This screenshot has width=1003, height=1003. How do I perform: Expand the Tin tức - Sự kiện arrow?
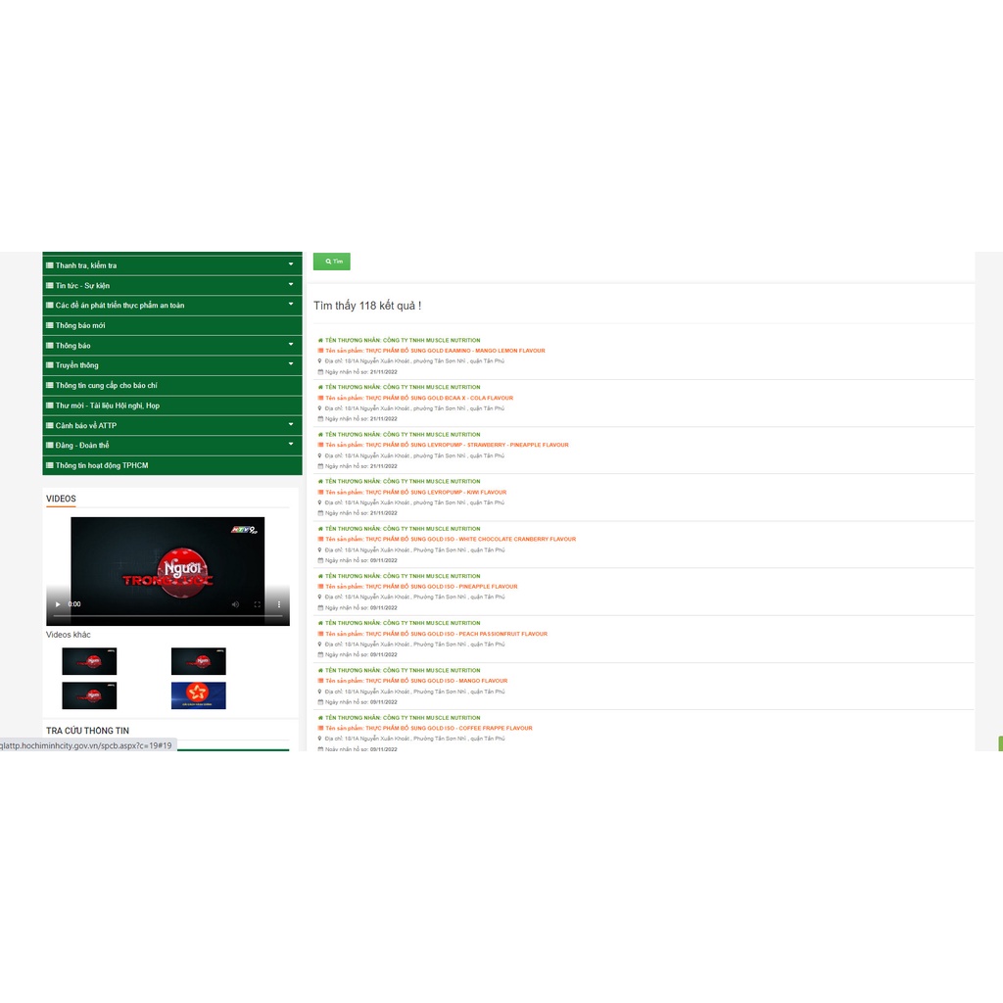tap(291, 285)
